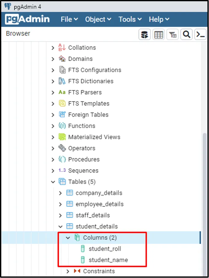The height and width of the screenshot is (278, 209).
Task: Collapse the Tables (5) node
Action: click(53, 182)
